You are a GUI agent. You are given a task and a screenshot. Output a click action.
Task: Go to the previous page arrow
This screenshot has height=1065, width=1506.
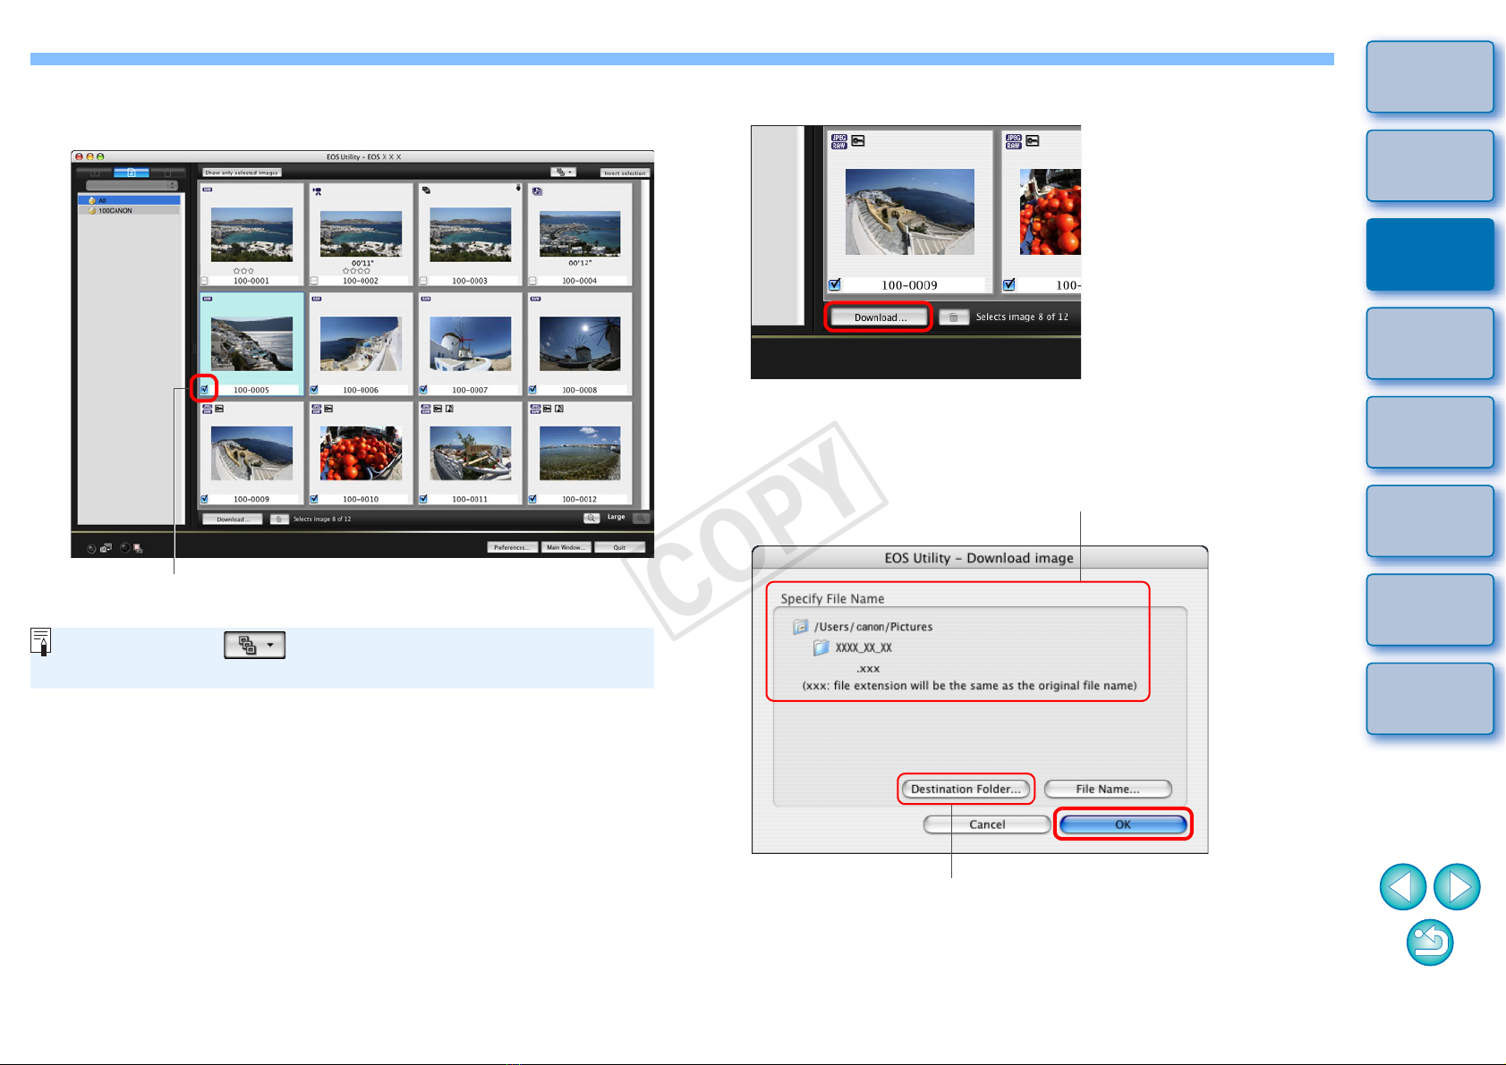point(1402,886)
